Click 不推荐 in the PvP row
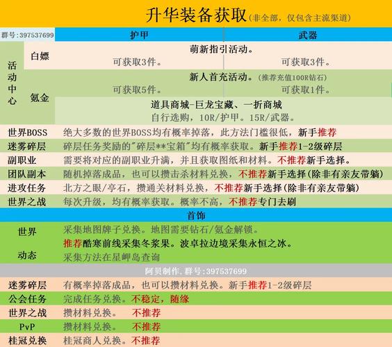This screenshot has width=392, height=347. click(146, 327)
